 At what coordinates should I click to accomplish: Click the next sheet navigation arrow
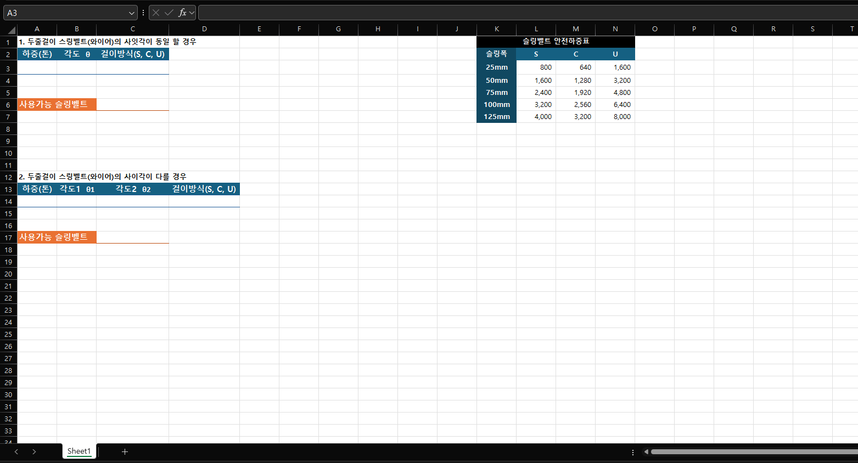(34, 451)
